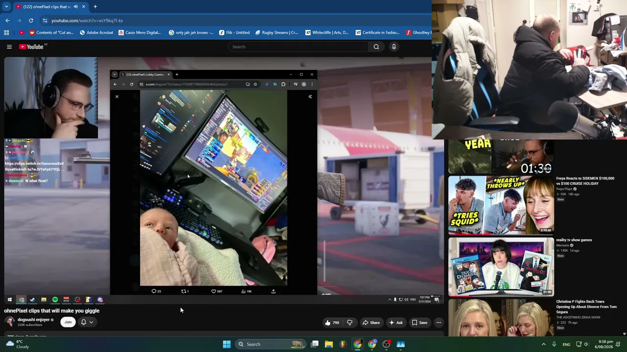Click the Windows taskbar Search box

[x=270, y=344]
